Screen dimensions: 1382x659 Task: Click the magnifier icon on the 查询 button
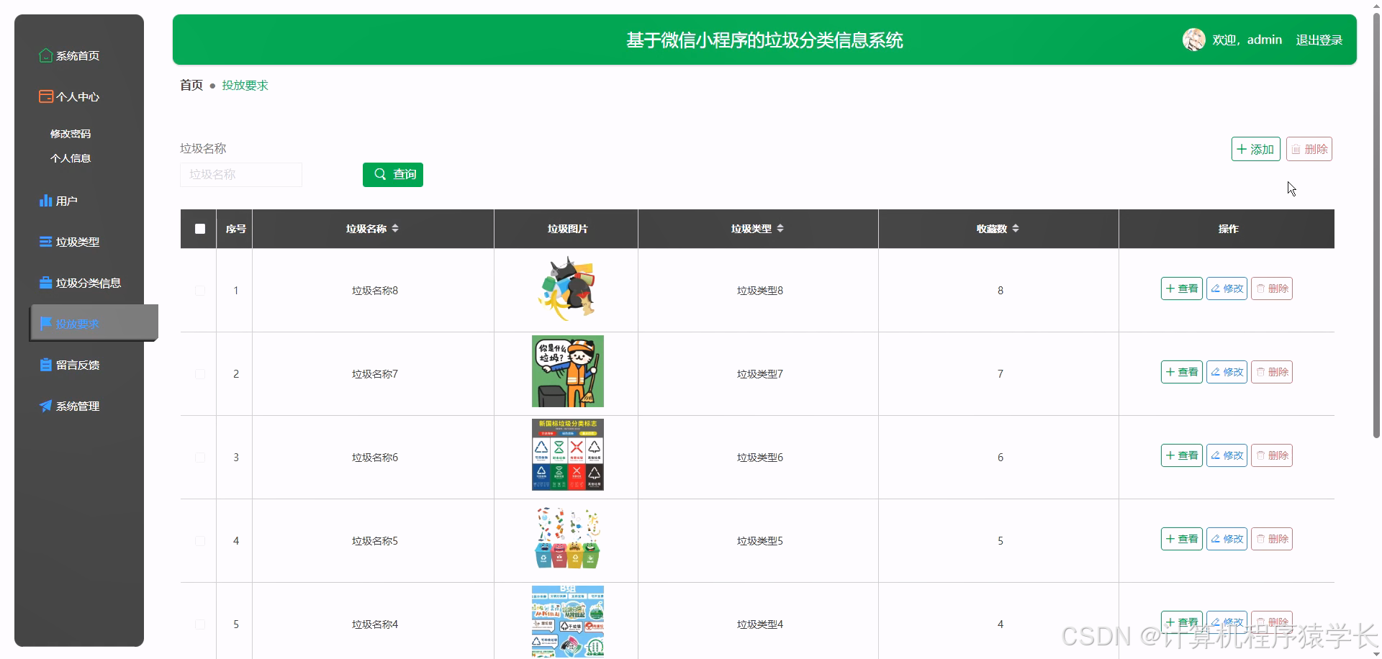pyautogui.click(x=381, y=174)
